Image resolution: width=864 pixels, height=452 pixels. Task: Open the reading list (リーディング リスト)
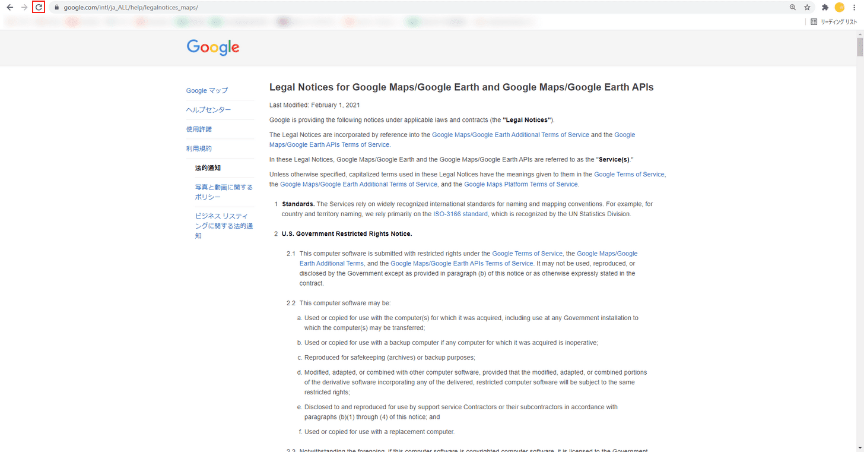(x=834, y=22)
